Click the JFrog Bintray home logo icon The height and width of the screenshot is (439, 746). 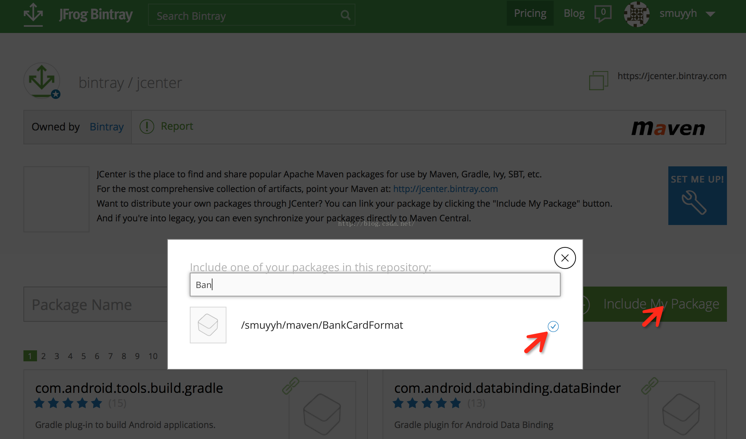pyautogui.click(x=33, y=14)
